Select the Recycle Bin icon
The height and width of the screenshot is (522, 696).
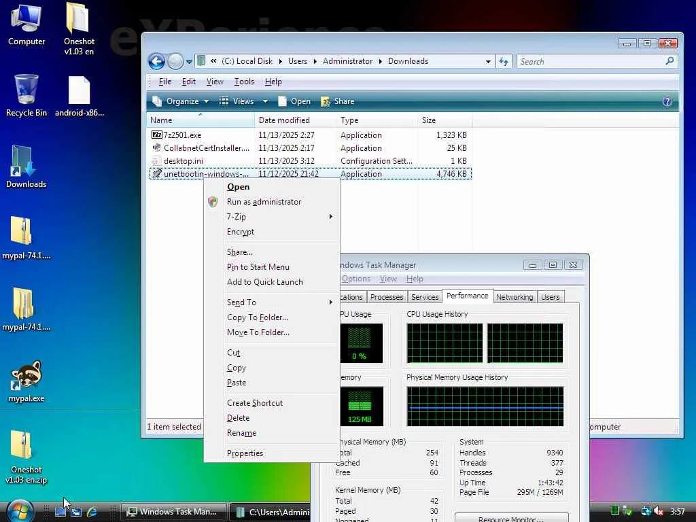point(27,95)
